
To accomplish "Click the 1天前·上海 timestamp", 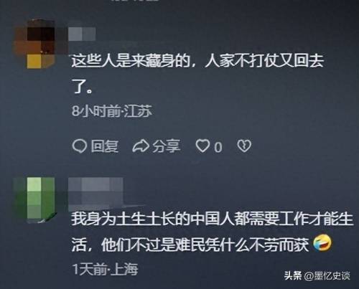I will coord(106,270).
